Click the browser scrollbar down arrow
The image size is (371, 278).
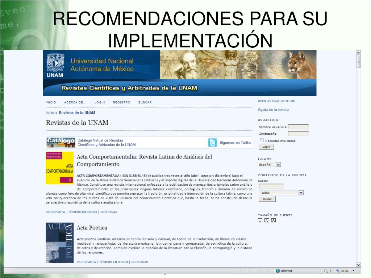coord(358,265)
